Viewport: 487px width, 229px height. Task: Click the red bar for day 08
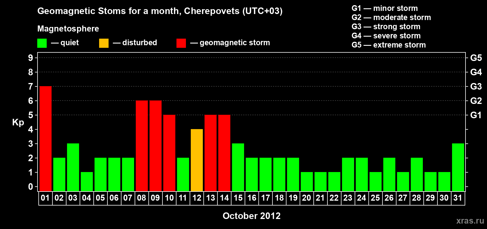coord(142,146)
